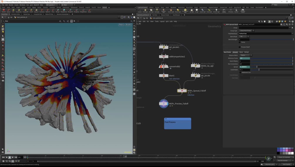The image size is (295, 167).
Task: Open the parameter pane gear menu
Action: pos(281,24)
